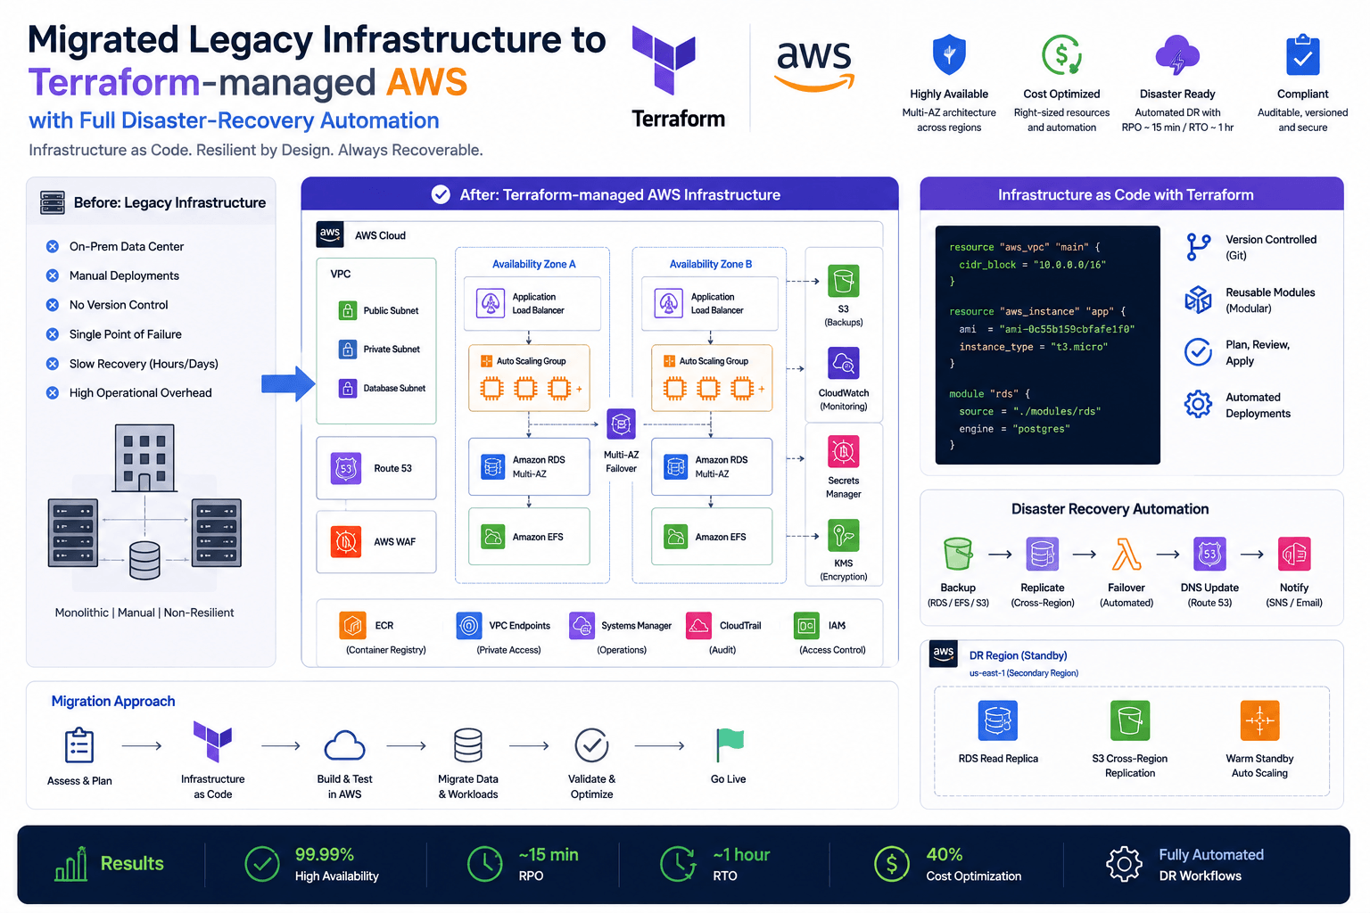Click the Compliant clipboard icon
1370x913 pixels.
click(1303, 55)
